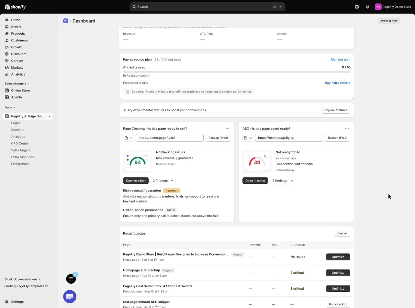415x308 pixels.
Task: Open CRO Center
Action: [x=20, y=143]
